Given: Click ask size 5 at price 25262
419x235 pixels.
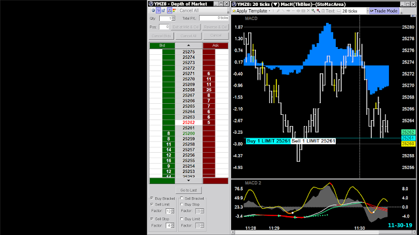Looking at the screenshot, I should 209,123.
